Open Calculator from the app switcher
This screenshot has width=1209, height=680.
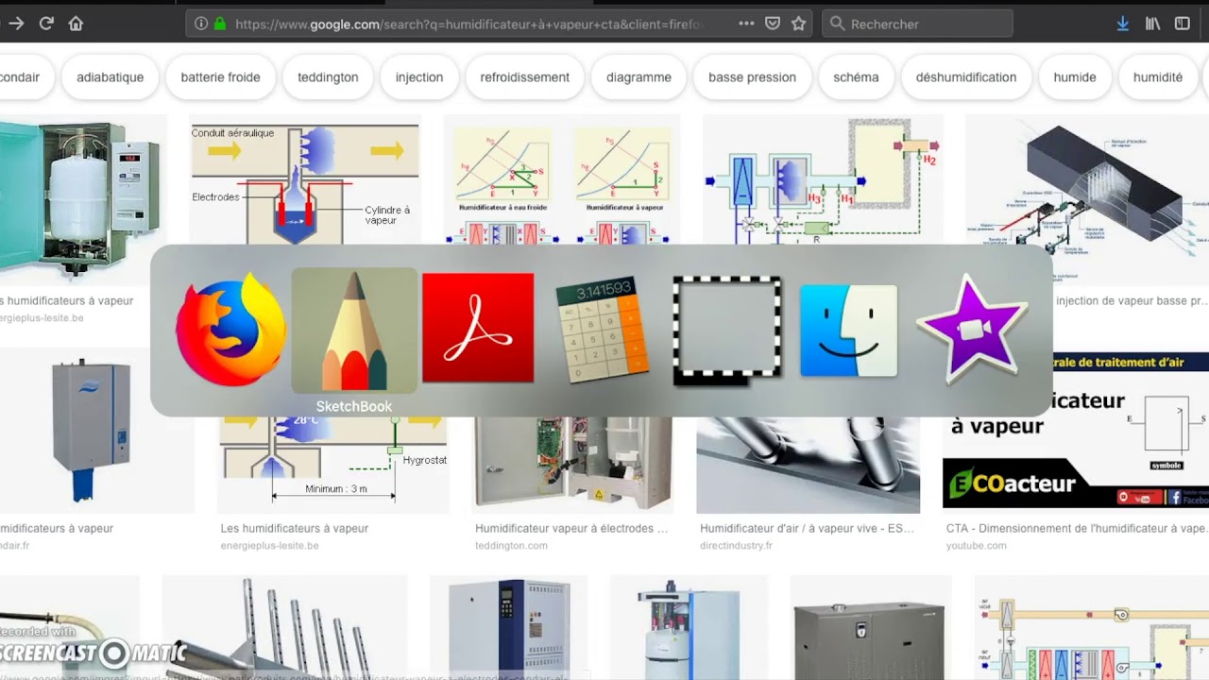coord(602,329)
